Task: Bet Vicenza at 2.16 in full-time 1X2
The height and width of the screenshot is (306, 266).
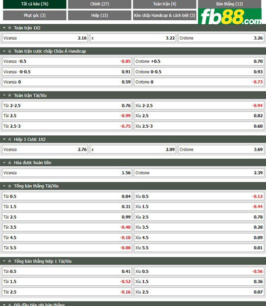Action: point(45,38)
